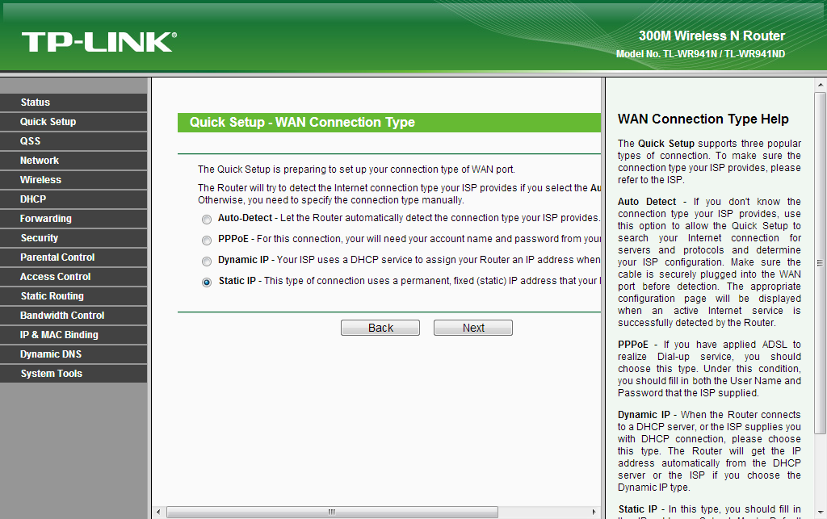827x519 pixels.
Task: Select the Static IP radio button
Action: (207, 283)
